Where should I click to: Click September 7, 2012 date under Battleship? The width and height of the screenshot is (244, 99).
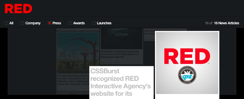(110, 63)
